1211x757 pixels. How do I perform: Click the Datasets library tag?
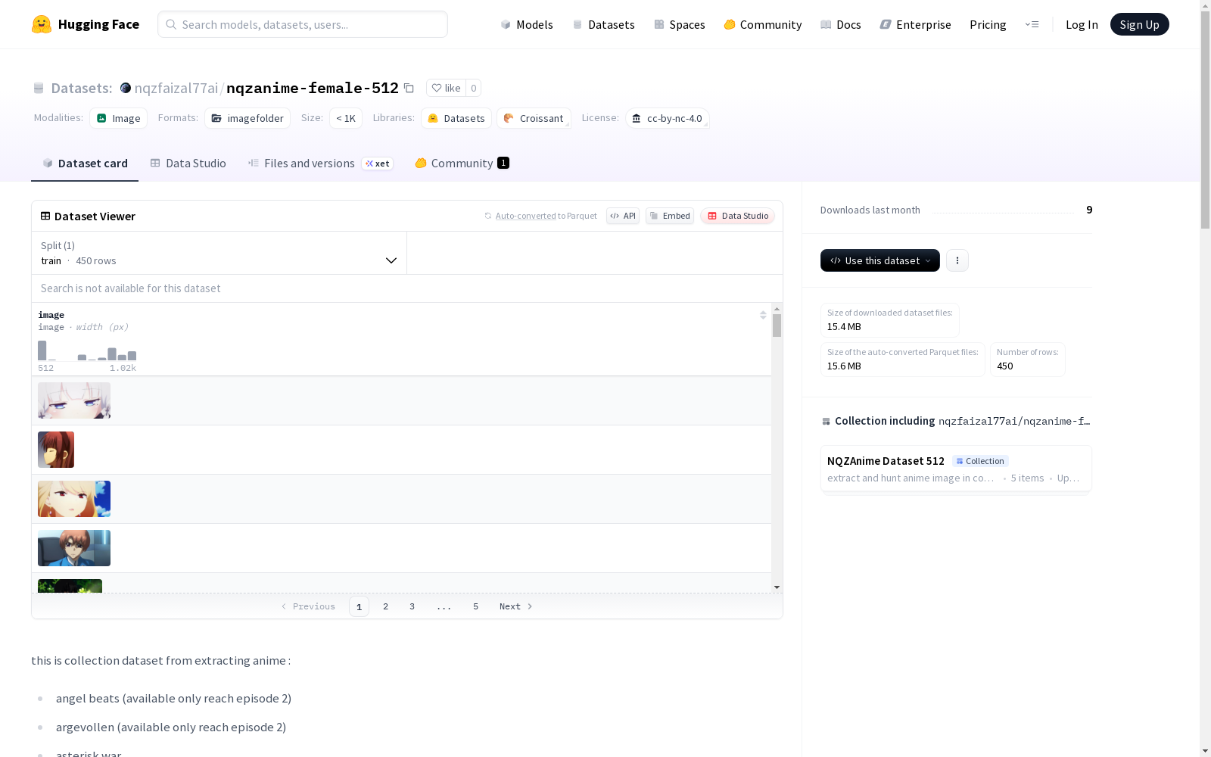pyautogui.click(x=456, y=118)
